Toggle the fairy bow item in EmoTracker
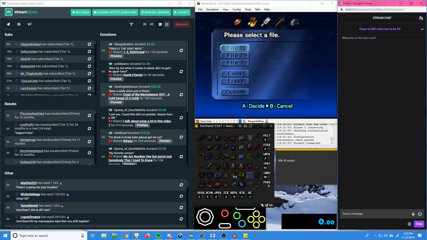The image size is (427, 240). (226, 137)
